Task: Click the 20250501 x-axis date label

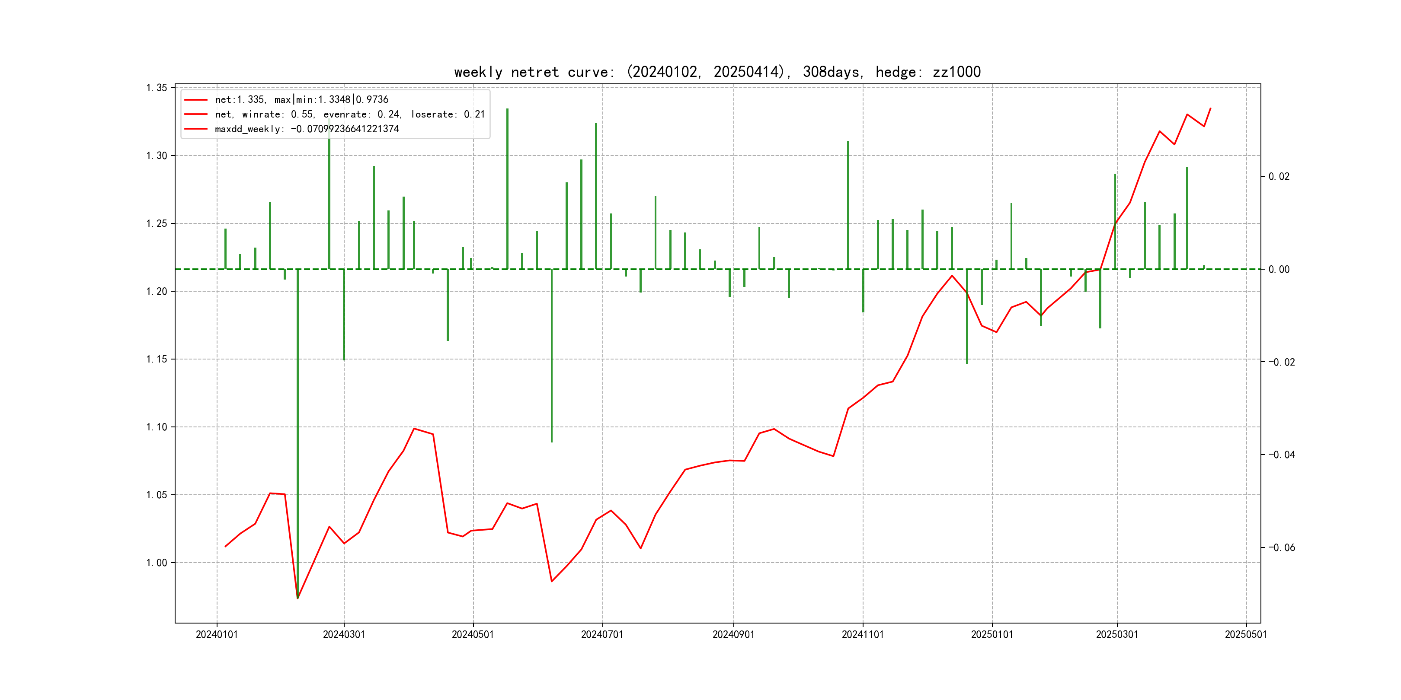Action: pos(1245,634)
